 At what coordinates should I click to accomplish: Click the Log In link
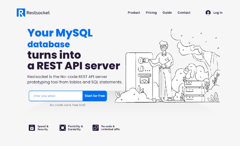point(218,13)
